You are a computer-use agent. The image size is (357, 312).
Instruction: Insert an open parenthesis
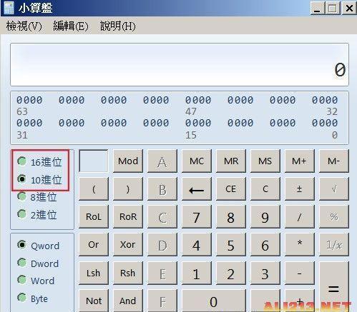coord(94,189)
